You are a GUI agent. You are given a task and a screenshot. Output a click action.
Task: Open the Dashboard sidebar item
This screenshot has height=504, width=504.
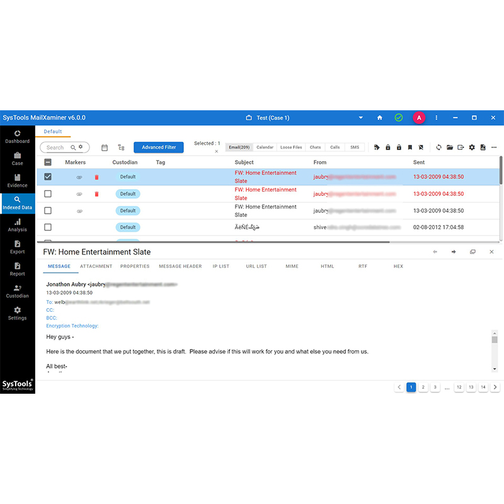18,137
